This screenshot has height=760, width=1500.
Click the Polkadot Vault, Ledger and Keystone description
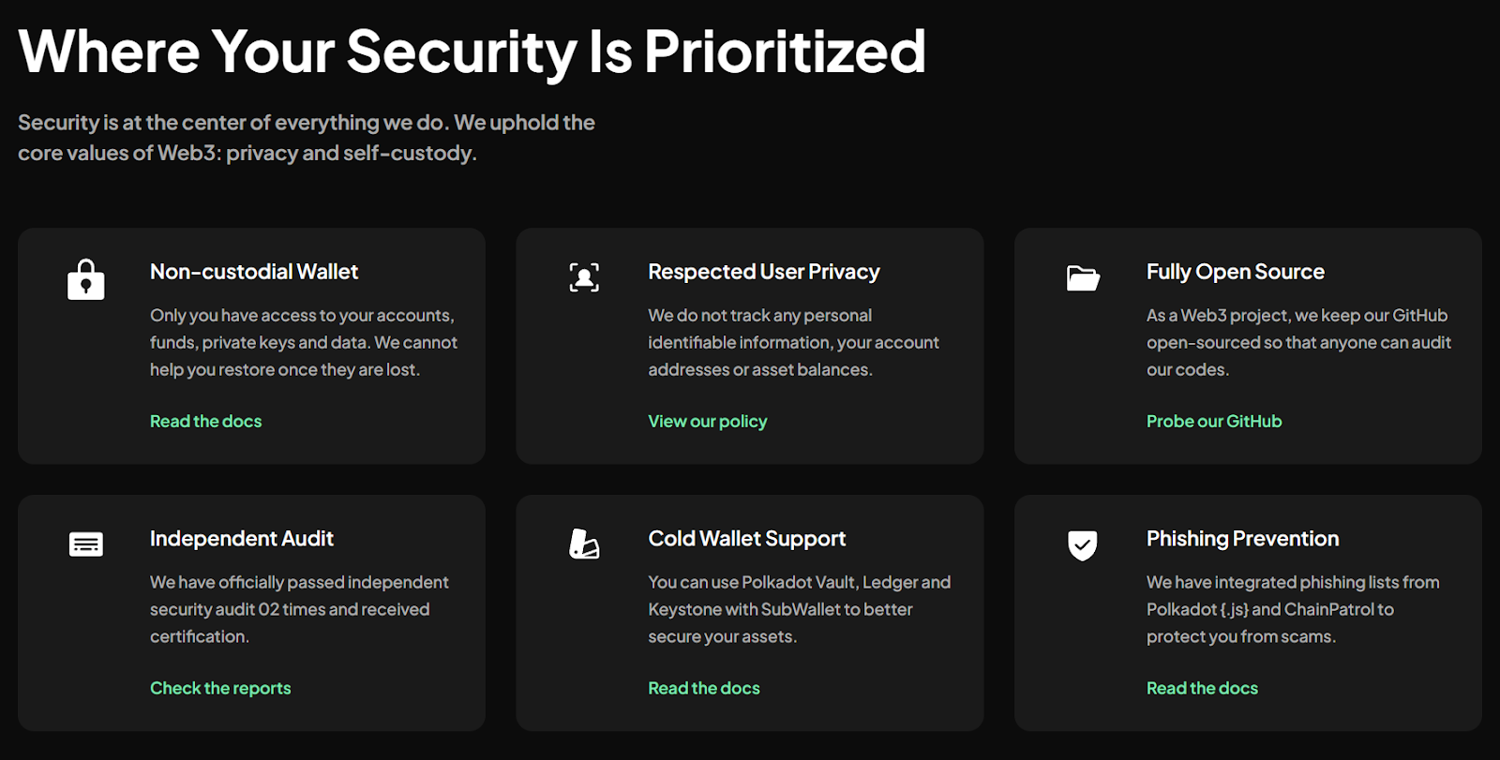tap(800, 609)
